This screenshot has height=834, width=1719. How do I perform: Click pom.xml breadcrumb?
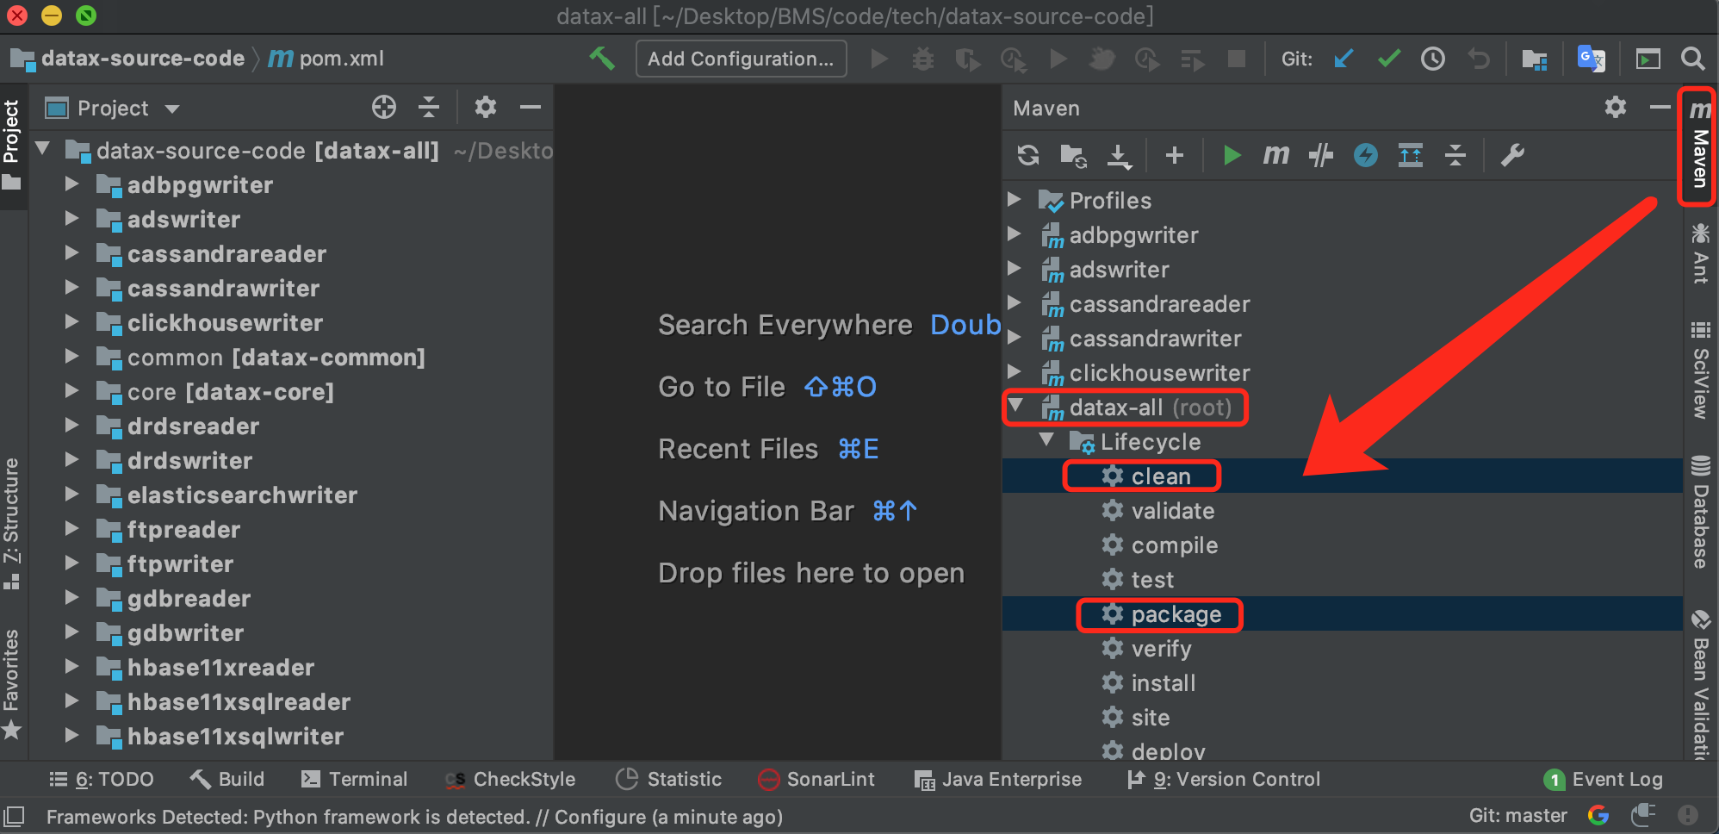coord(326,59)
